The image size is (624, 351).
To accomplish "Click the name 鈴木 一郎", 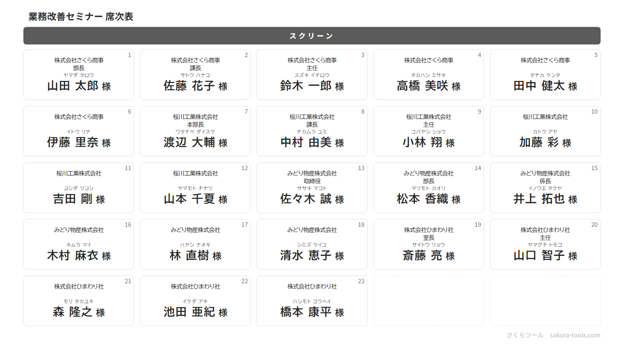I will (306, 86).
